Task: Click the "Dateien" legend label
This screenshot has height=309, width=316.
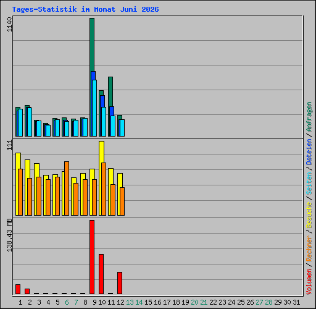Action: click(x=309, y=152)
